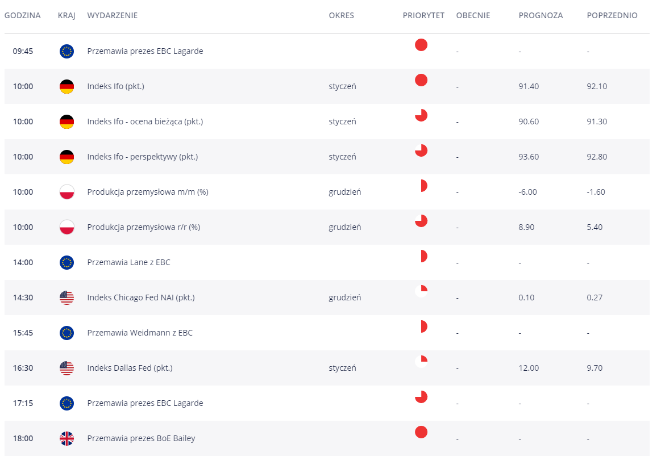Open Indeks Ifo - perspektywy (pkt.)

(143, 157)
